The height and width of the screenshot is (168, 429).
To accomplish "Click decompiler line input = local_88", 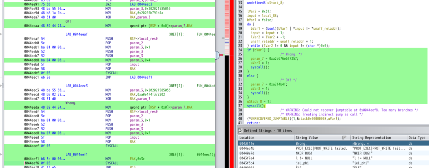I will point(263,16).
